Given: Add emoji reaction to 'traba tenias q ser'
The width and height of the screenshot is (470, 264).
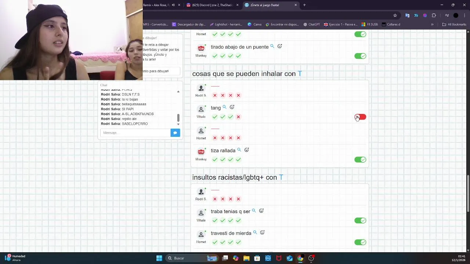Looking at the screenshot, I should point(261,211).
